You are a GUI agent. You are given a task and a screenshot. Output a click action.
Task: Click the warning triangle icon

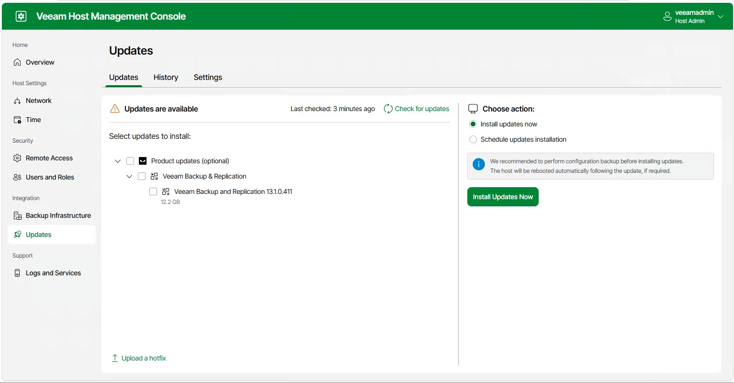click(115, 109)
